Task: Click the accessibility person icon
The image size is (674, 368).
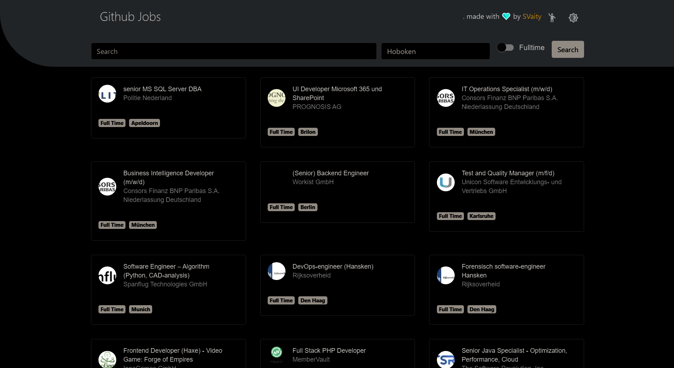Action: coord(552,17)
